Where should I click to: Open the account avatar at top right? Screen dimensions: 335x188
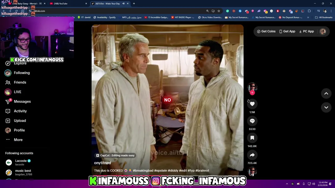[x=323, y=31]
